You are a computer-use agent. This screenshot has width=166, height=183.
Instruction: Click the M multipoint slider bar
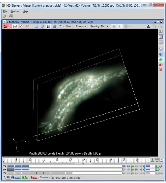pos(65,170)
